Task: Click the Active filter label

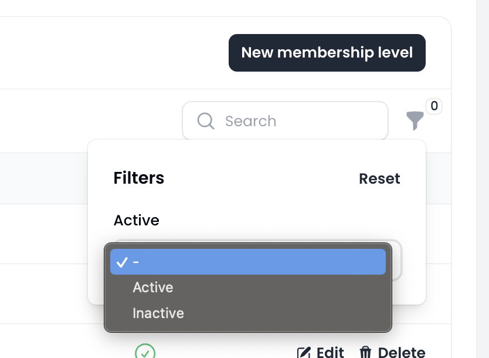Action: [x=137, y=220]
